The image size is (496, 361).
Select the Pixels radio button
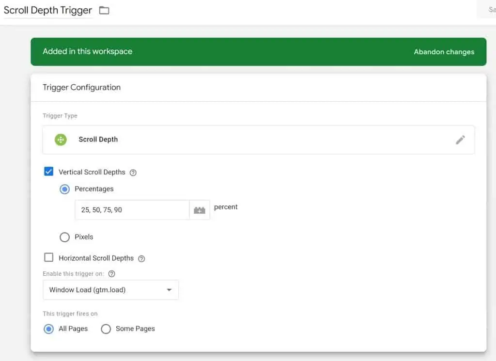tap(64, 237)
